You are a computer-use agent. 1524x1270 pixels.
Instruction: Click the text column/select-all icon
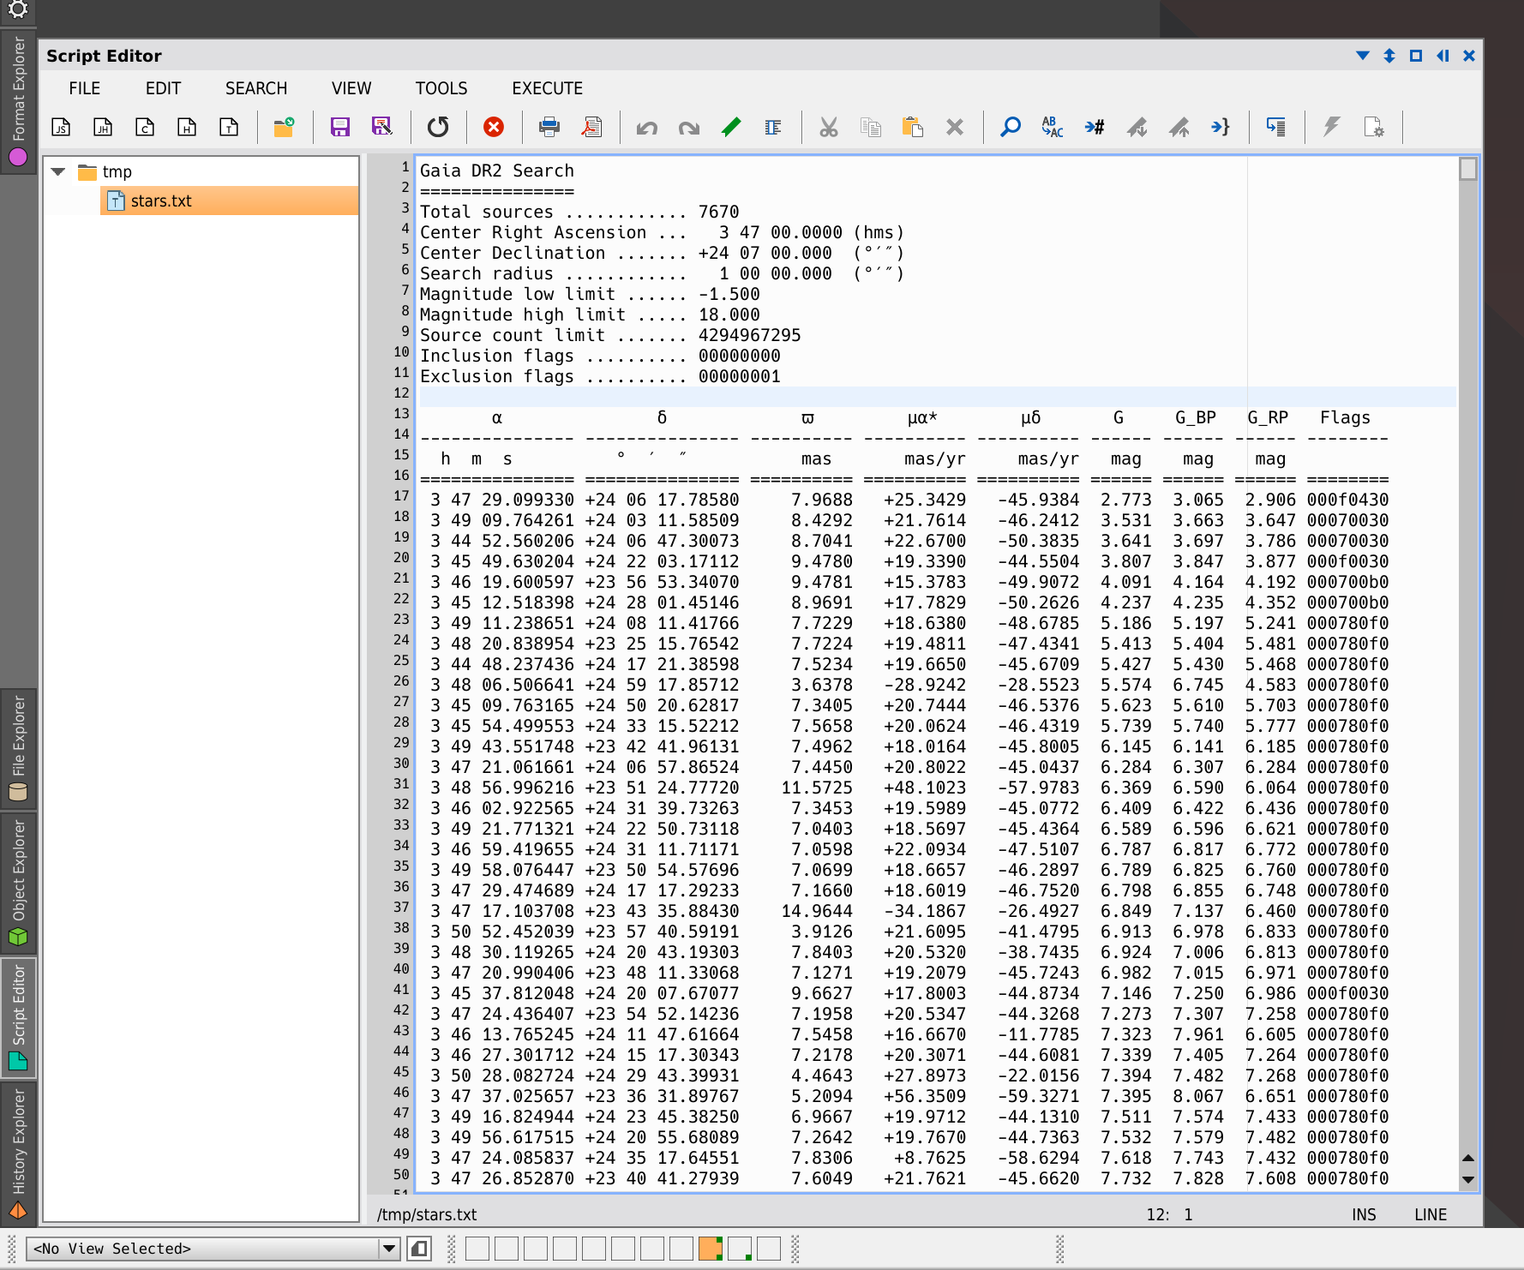(773, 128)
